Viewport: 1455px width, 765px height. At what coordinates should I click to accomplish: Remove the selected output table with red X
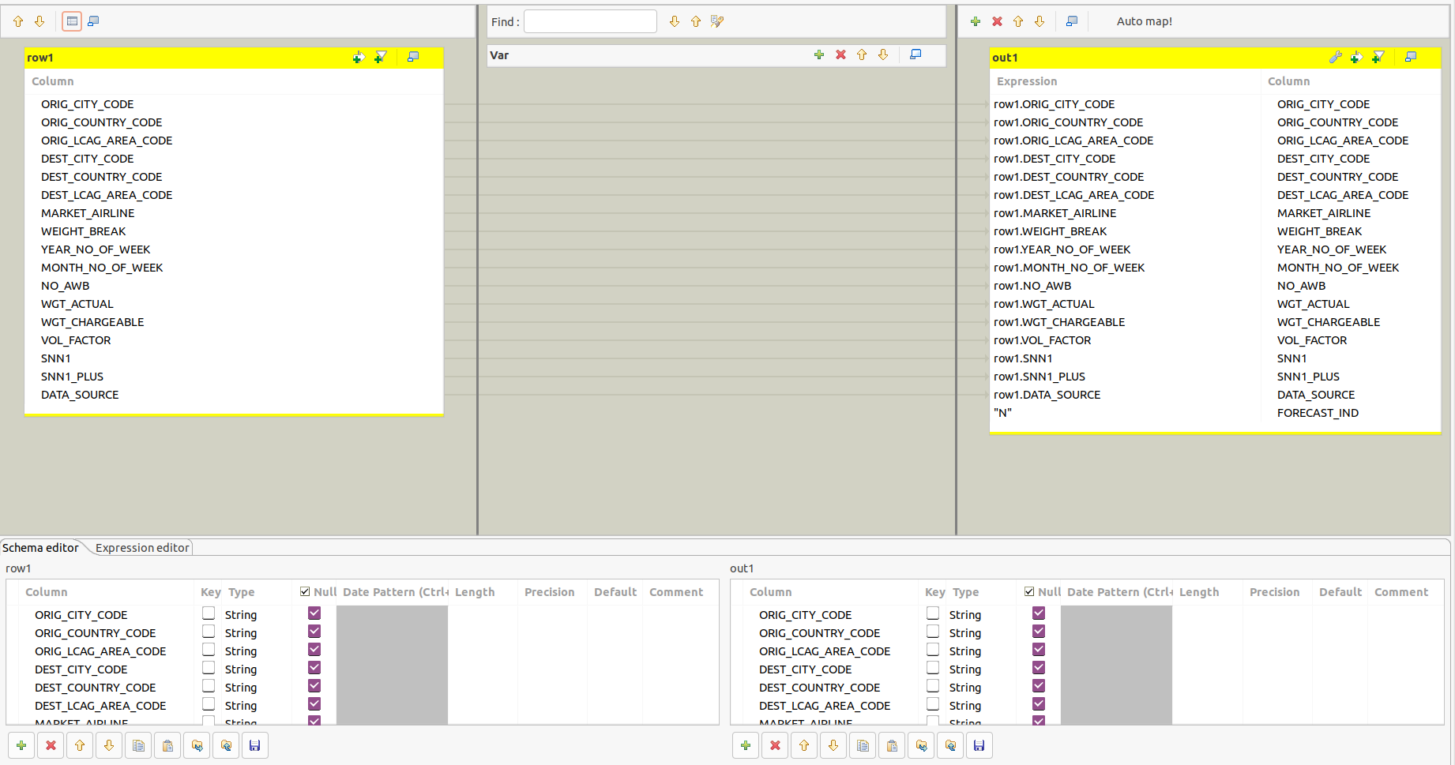coord(997,21)
